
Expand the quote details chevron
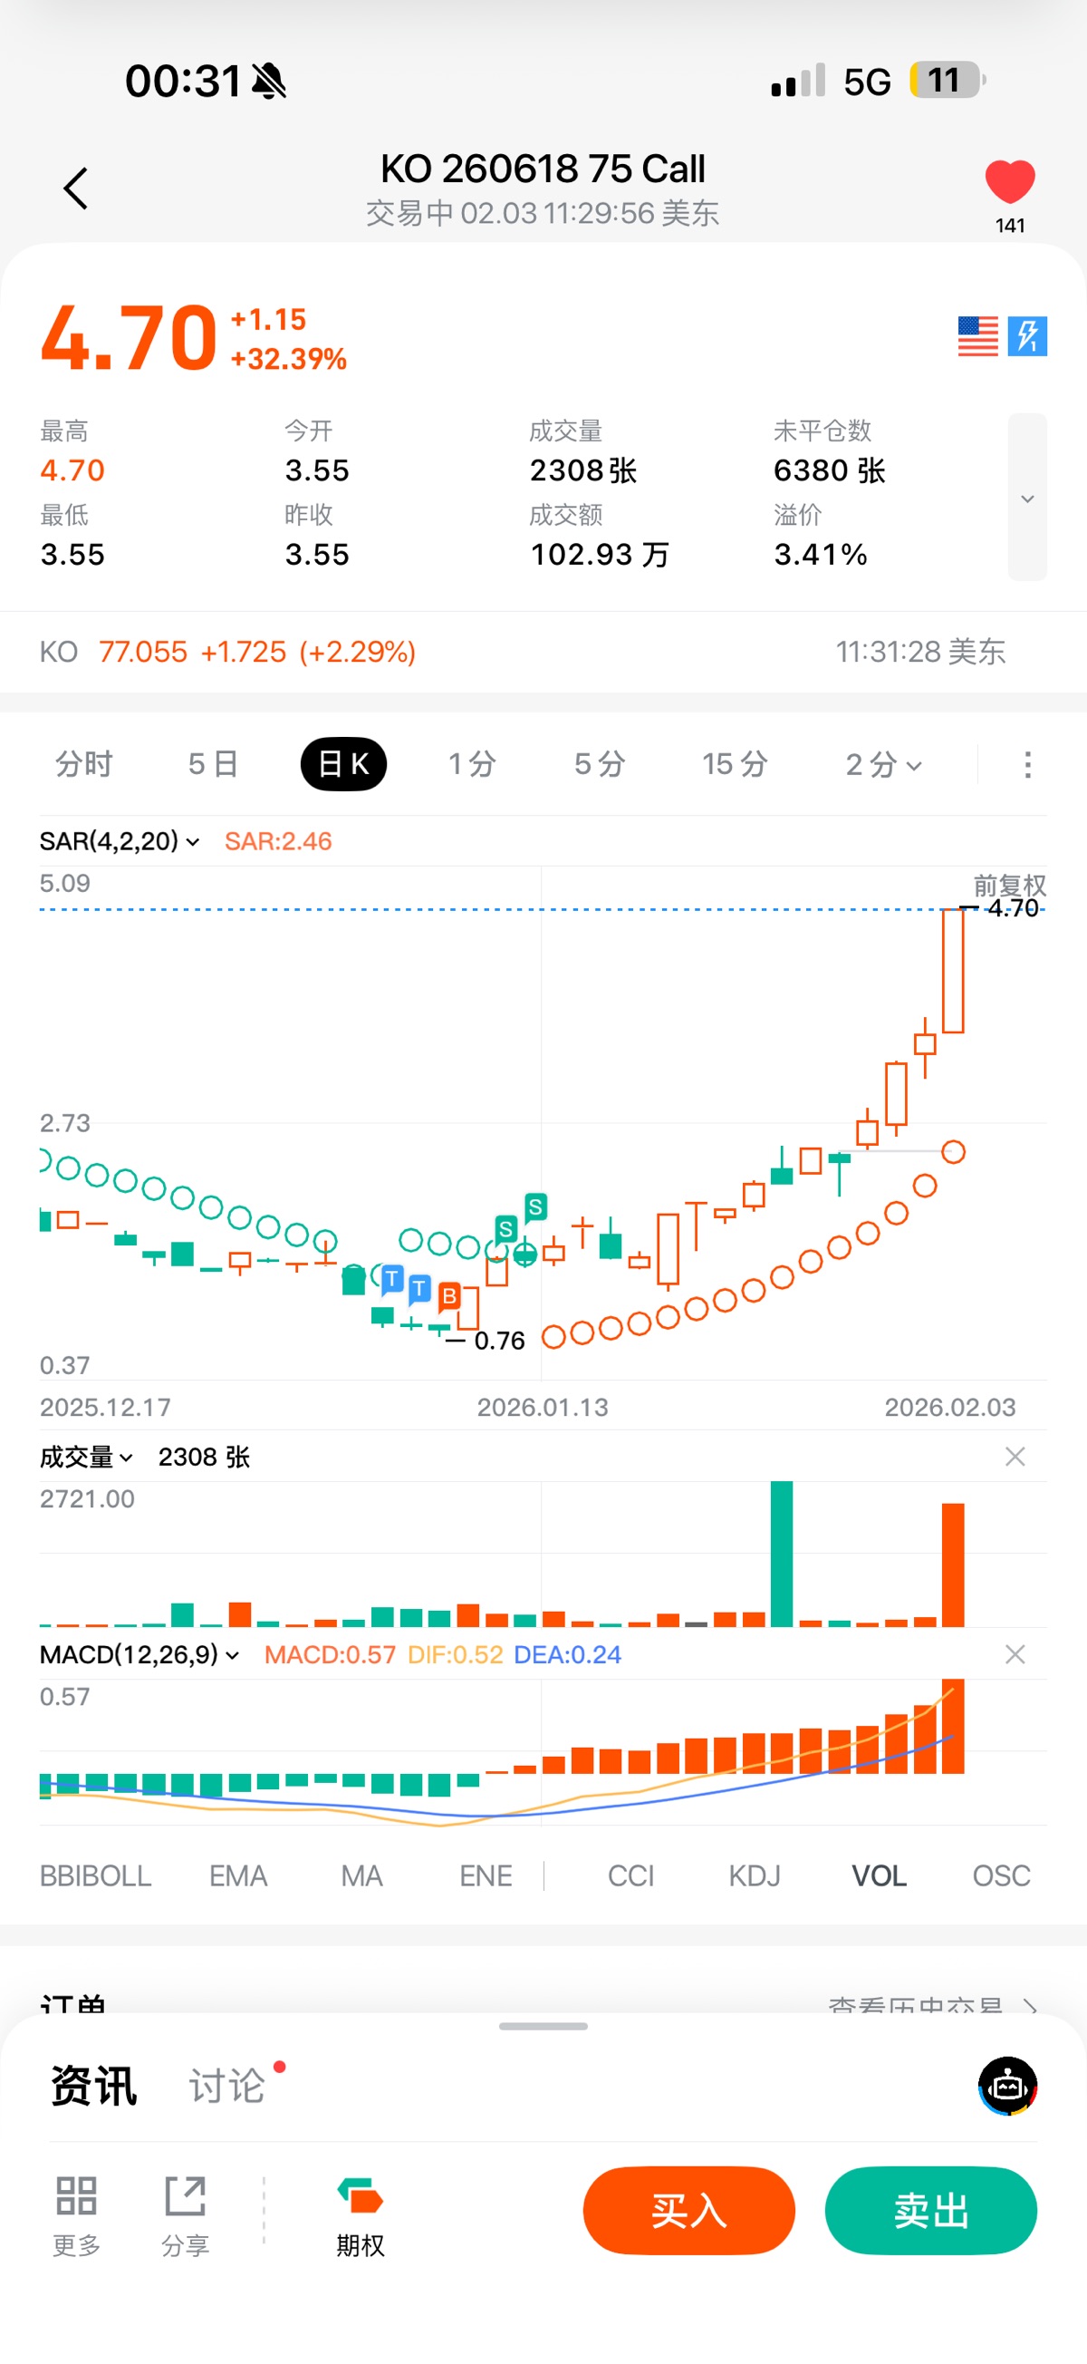[x=1027, y=499]
